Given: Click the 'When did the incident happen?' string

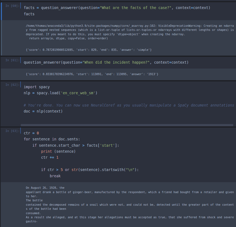Looking at the screenshot, I should pyautogui.click(x=116, y=62).
